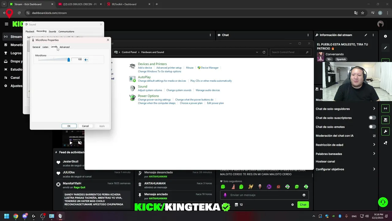Open the Windows Start menu
The image size is (392, 221).
pyautogui.click(x=6, y=216)
